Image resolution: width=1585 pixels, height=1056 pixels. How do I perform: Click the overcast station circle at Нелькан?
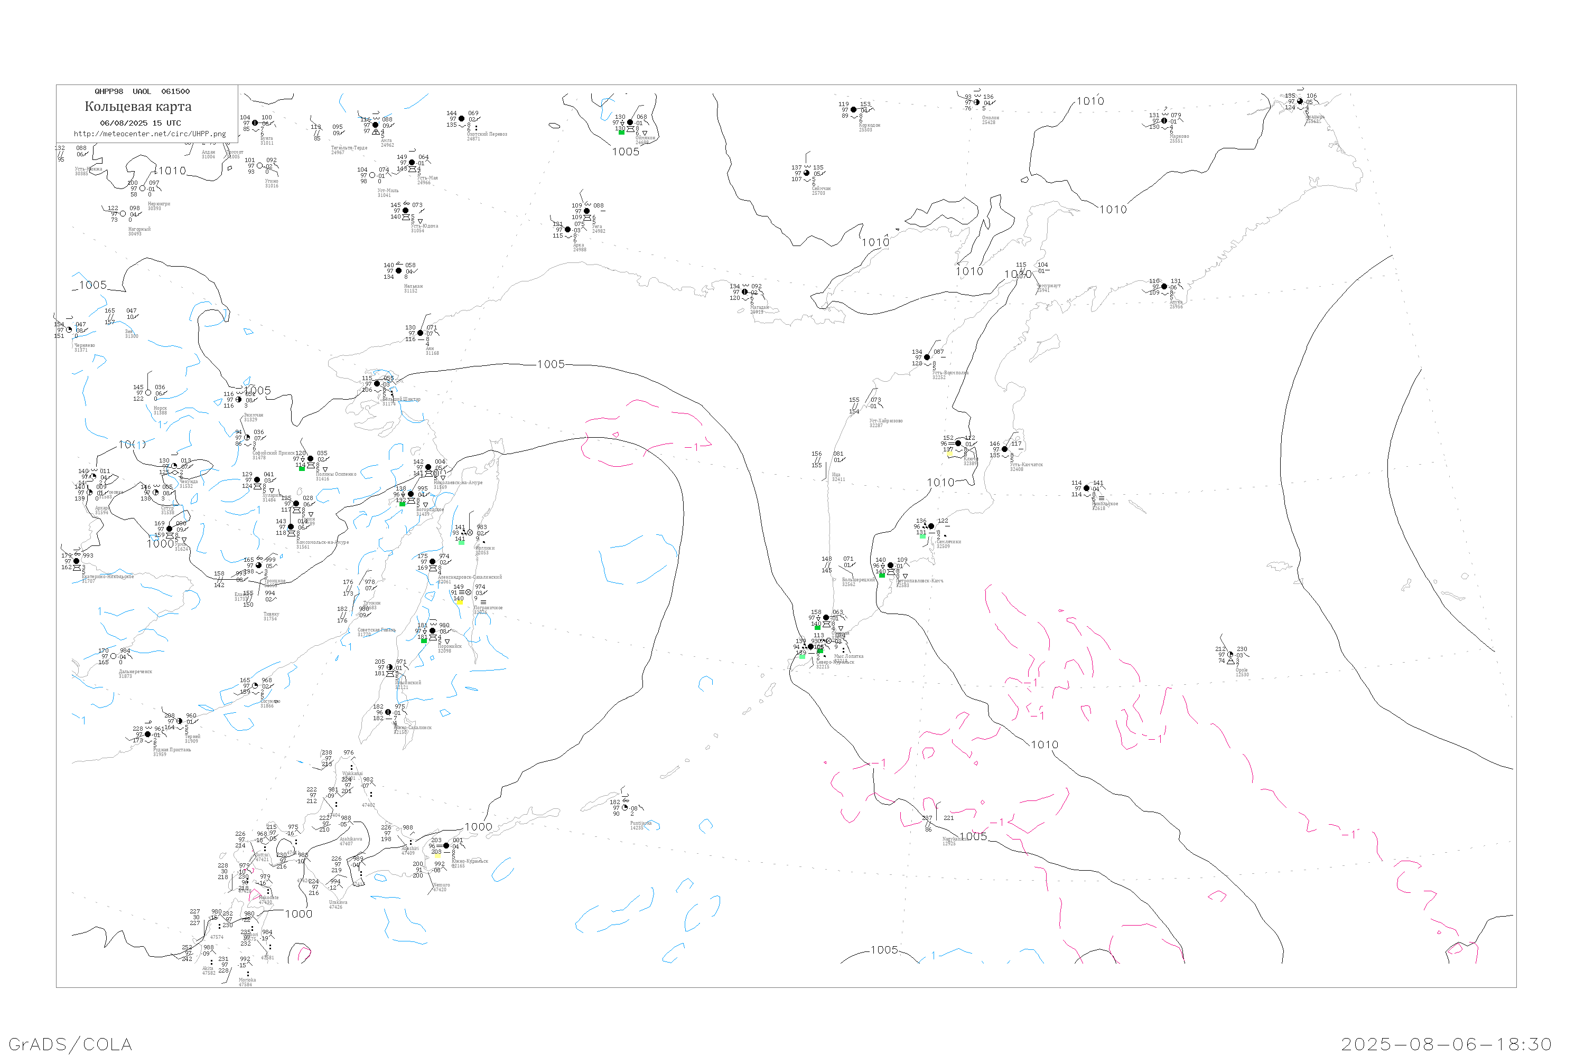[399, 271]
